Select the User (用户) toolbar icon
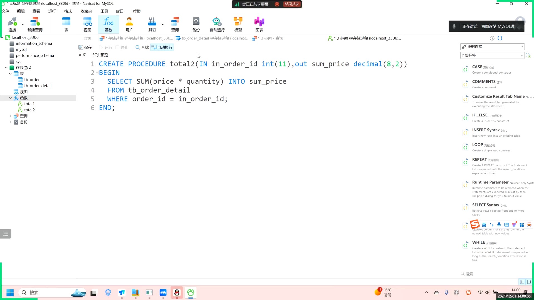The image size is (534, 300). coord(129,24)
